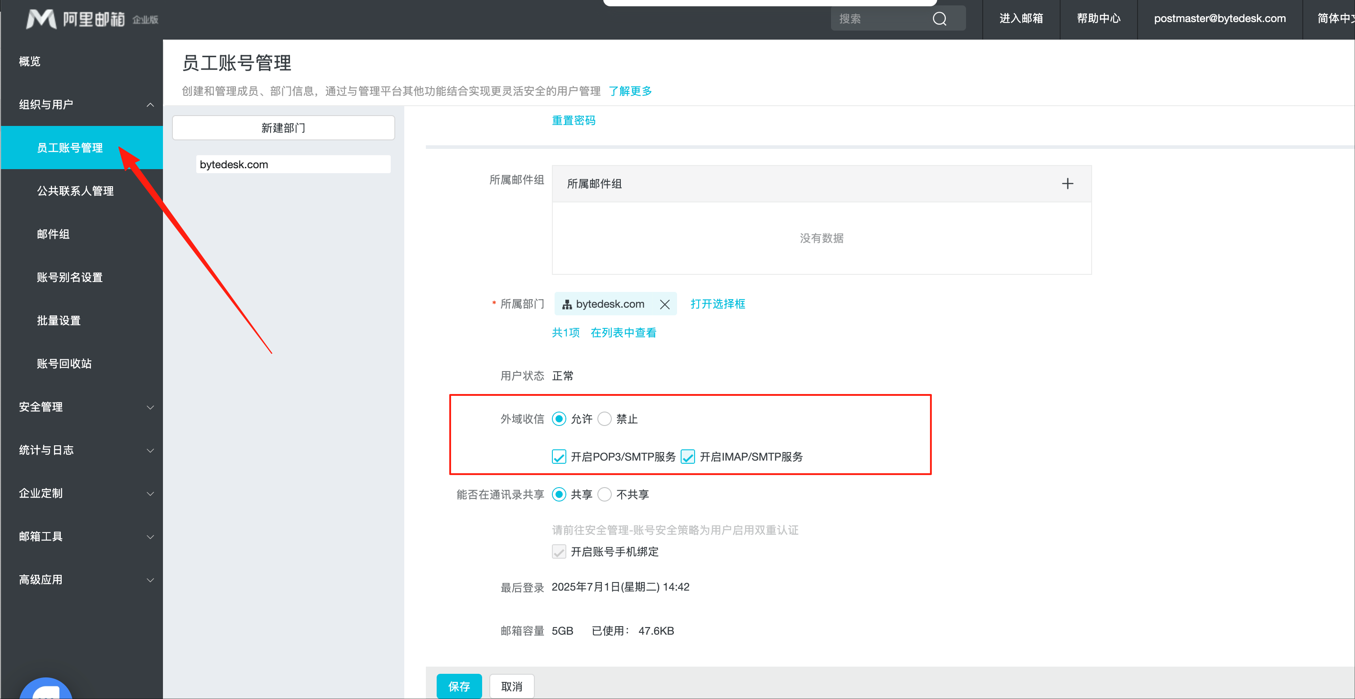Select 允许 for external mail receiving

point(559,419)
